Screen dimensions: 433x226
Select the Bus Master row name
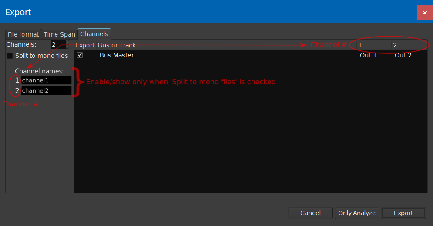tap(117, 55)
